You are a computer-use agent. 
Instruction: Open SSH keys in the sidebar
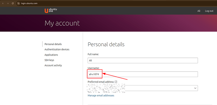pos(49,60)
